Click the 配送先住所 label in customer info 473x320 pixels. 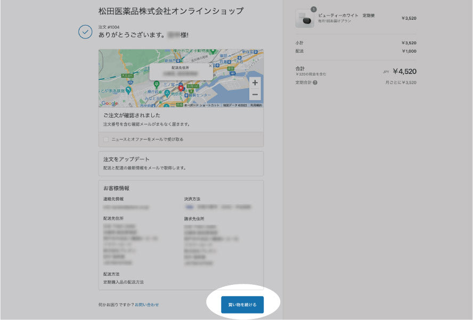point(113,218)
